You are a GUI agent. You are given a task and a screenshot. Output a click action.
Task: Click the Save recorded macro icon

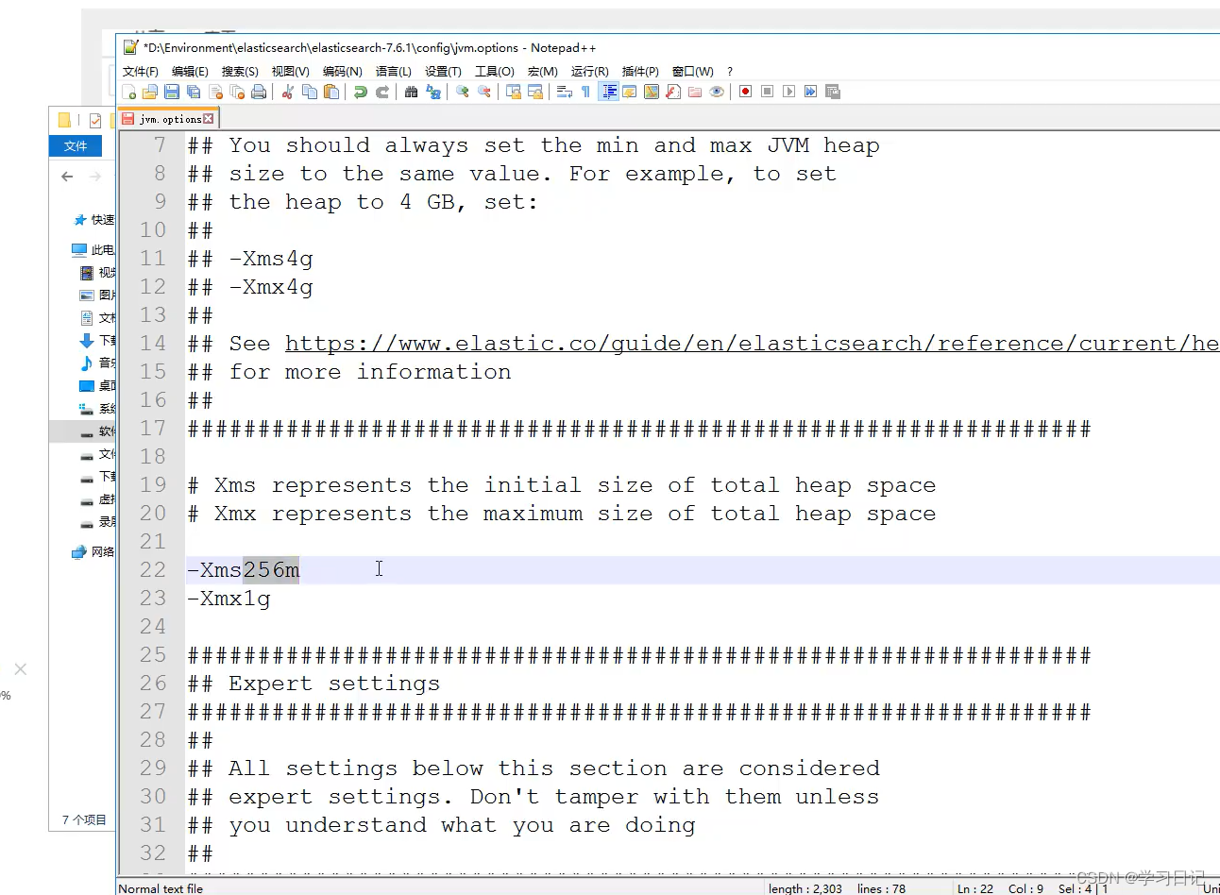[832, 92]
